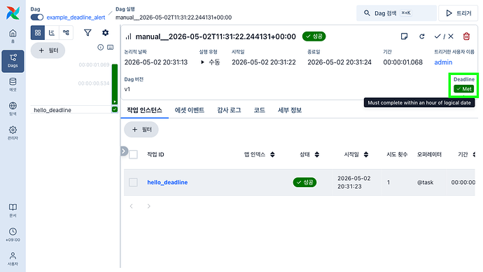Add a filter above the task table
The image size is (483, 272).
point(141,130)
